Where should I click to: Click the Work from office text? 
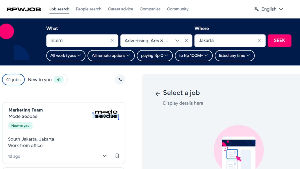25,145
